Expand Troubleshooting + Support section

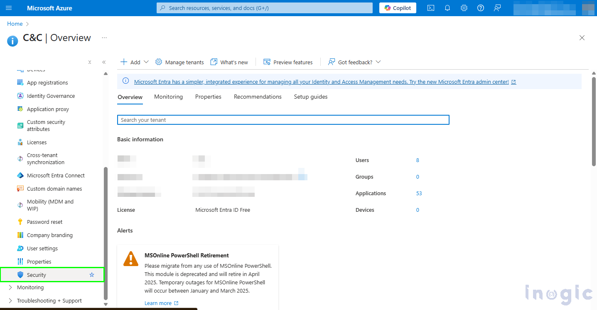click(11, 300)
